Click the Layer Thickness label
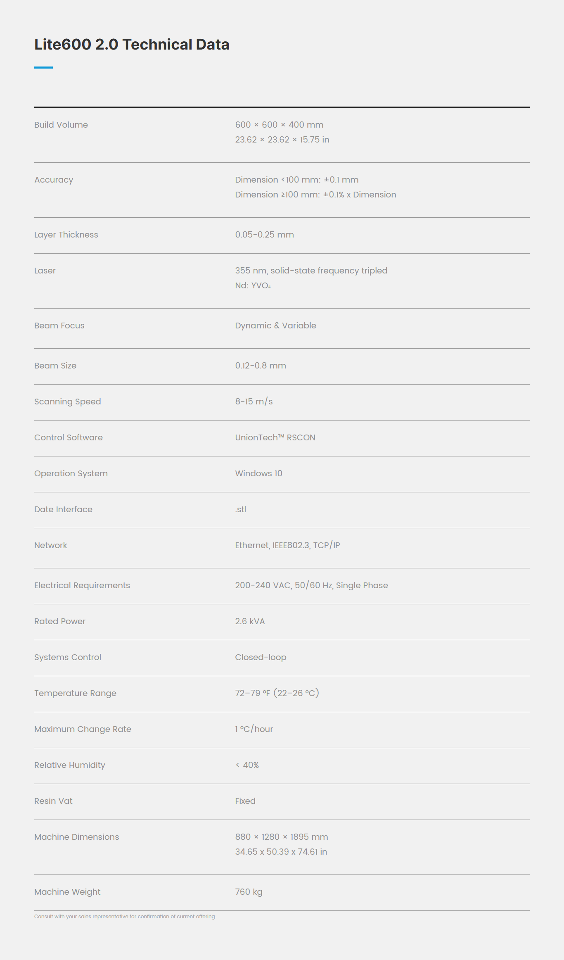Screen dimensions: 564x960 66,235
